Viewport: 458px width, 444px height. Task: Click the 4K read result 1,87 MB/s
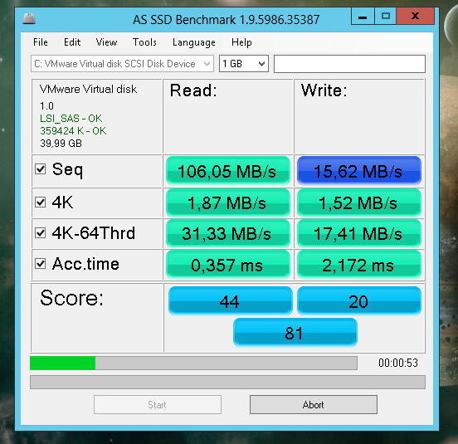[x=228, y=202]
